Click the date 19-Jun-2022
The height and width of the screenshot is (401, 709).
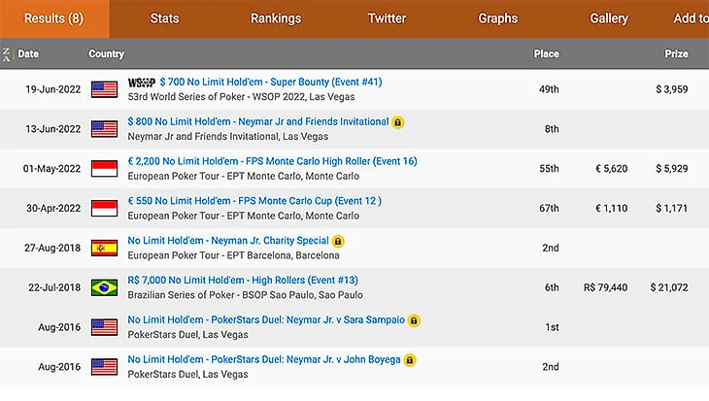pyautogui.click(x=52, y=89)
